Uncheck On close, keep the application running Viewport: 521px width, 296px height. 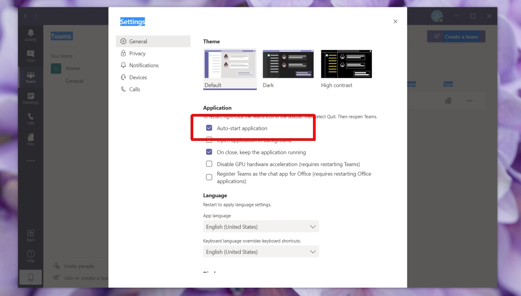[209, 152]
